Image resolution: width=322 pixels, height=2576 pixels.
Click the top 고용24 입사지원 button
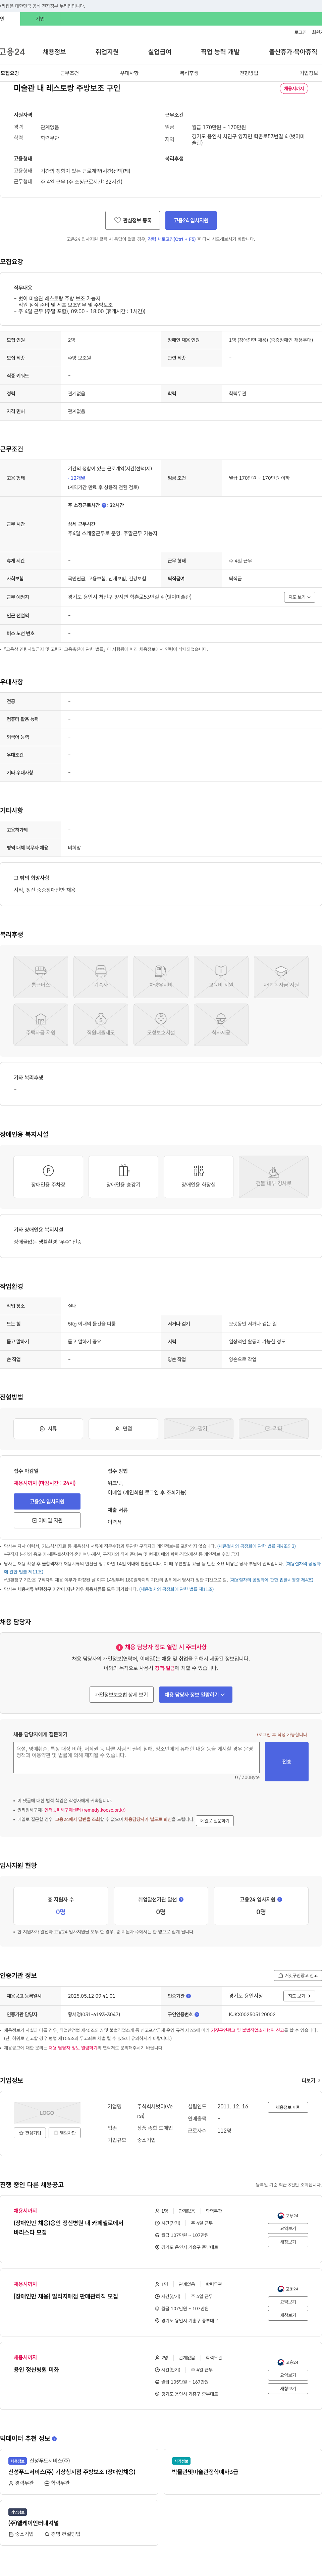click(x=191, y=220)
